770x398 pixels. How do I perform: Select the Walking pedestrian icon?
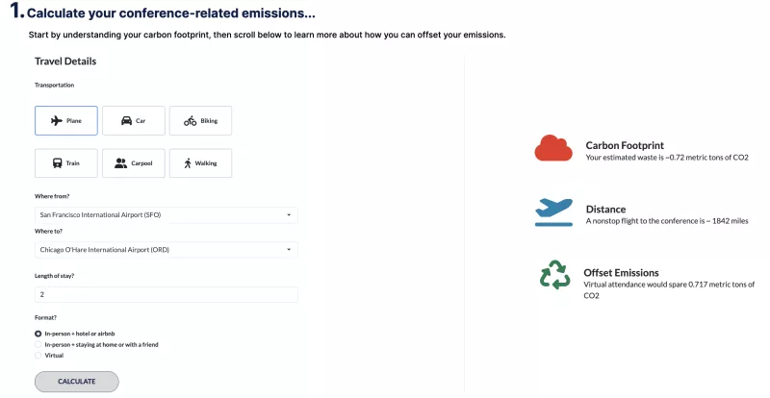click(x=188, y=162)
